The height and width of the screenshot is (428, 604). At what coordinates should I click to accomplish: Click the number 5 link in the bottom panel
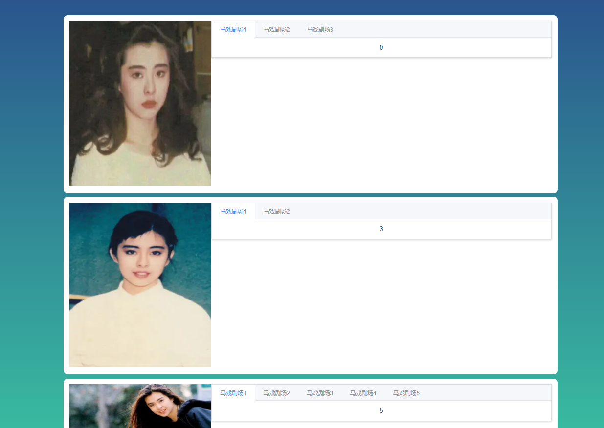click(381, 410)
